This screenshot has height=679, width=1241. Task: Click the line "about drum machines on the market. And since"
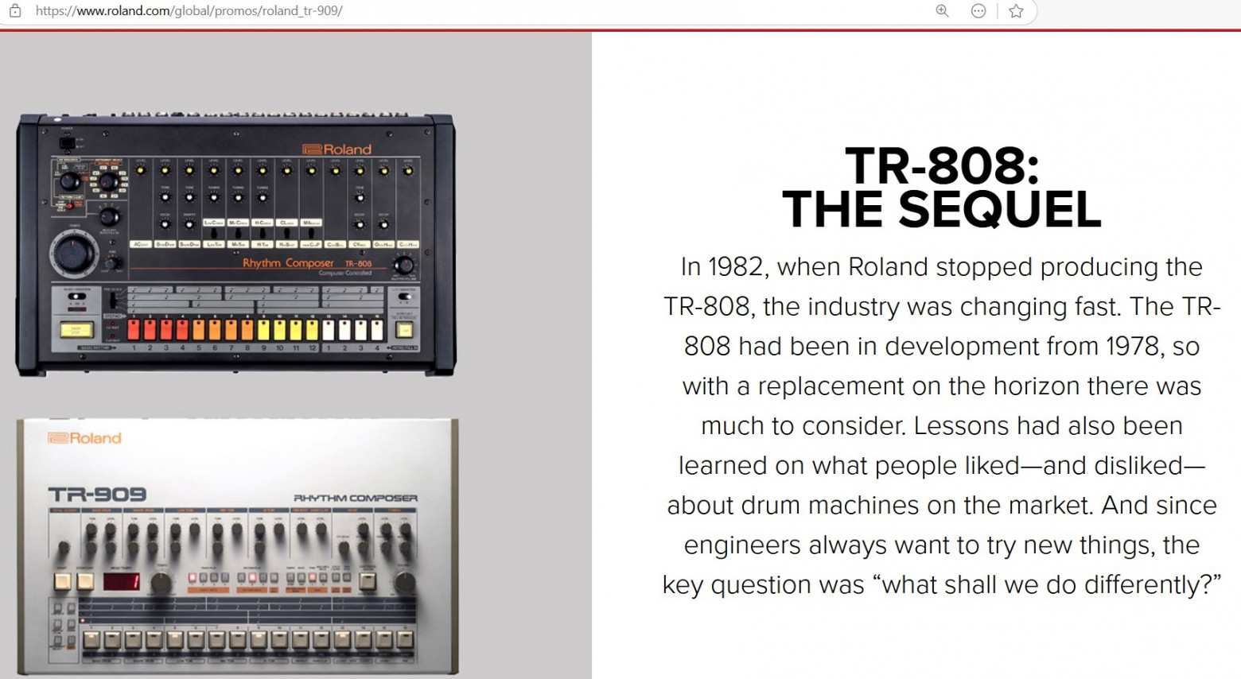942,506
